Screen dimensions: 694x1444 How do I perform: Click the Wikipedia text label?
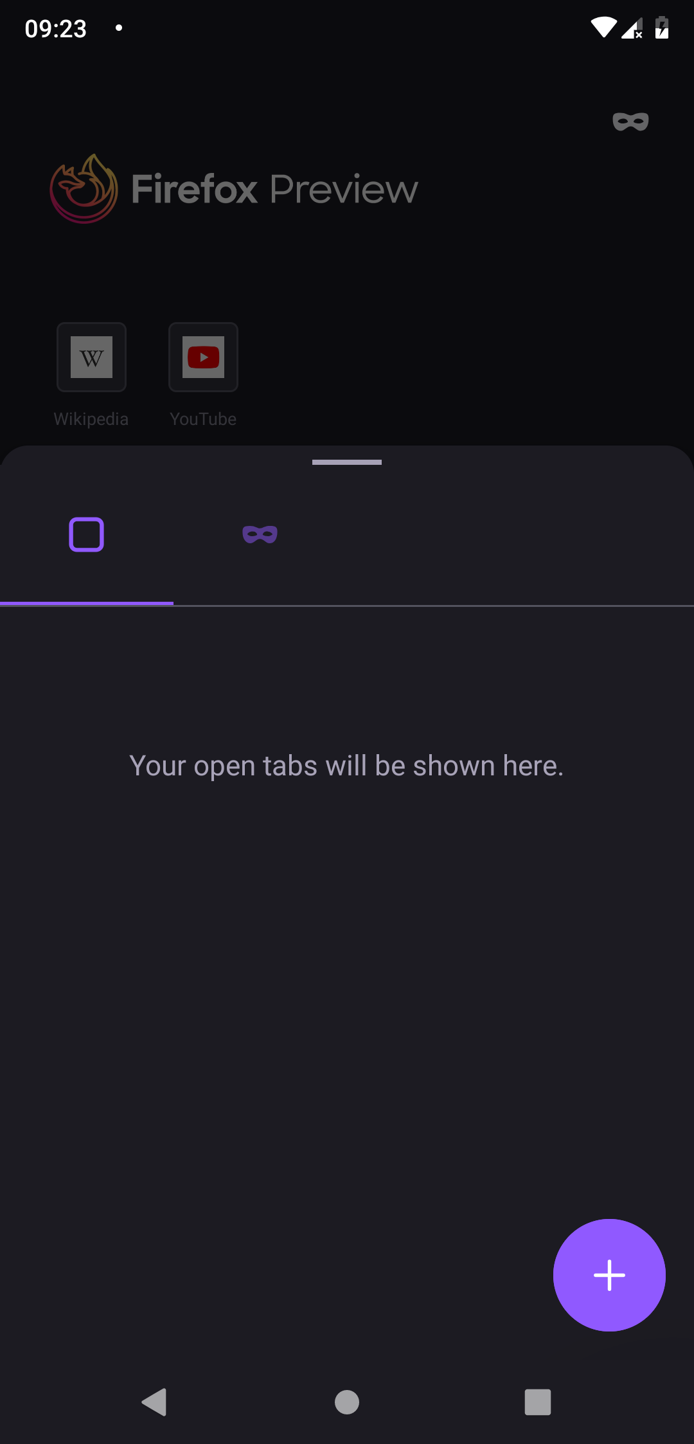click(91, 419)
